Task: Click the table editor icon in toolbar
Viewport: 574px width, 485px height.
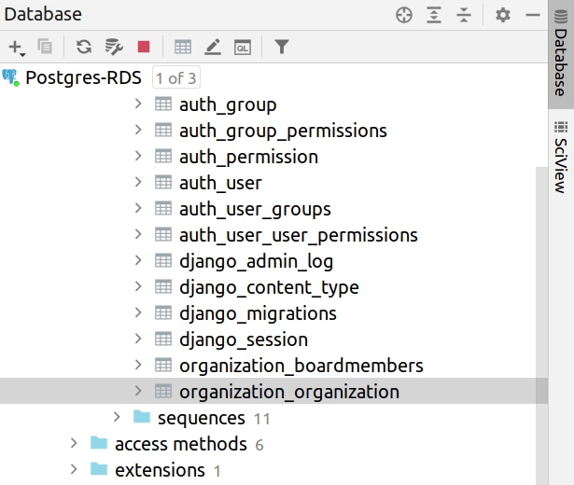Action: (x=183, y=47)
